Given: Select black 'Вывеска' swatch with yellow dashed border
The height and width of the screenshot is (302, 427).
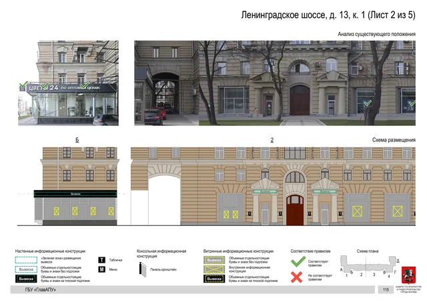Looking at the screenshot, I should [x=214, y=279].
